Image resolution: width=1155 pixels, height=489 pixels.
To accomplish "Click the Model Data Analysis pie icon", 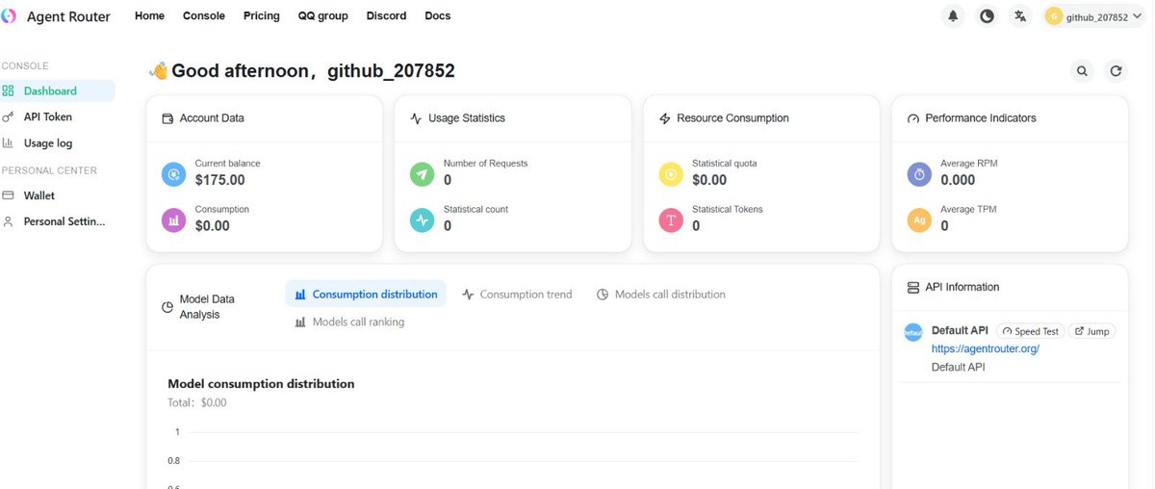I will (x=167, y=307).
